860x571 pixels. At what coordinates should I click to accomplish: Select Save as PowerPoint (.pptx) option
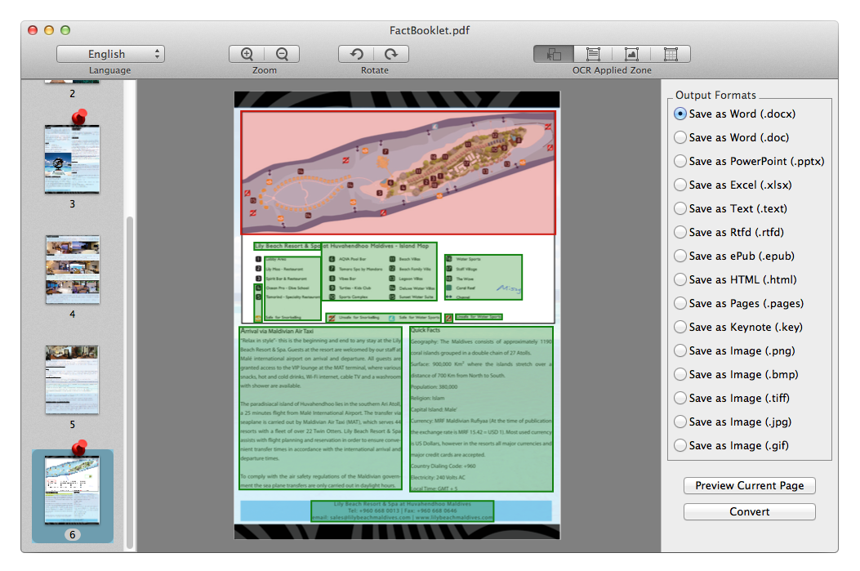pyautogui.click(x=749, y=161)
